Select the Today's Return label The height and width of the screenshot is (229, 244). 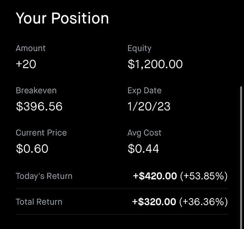44,176
